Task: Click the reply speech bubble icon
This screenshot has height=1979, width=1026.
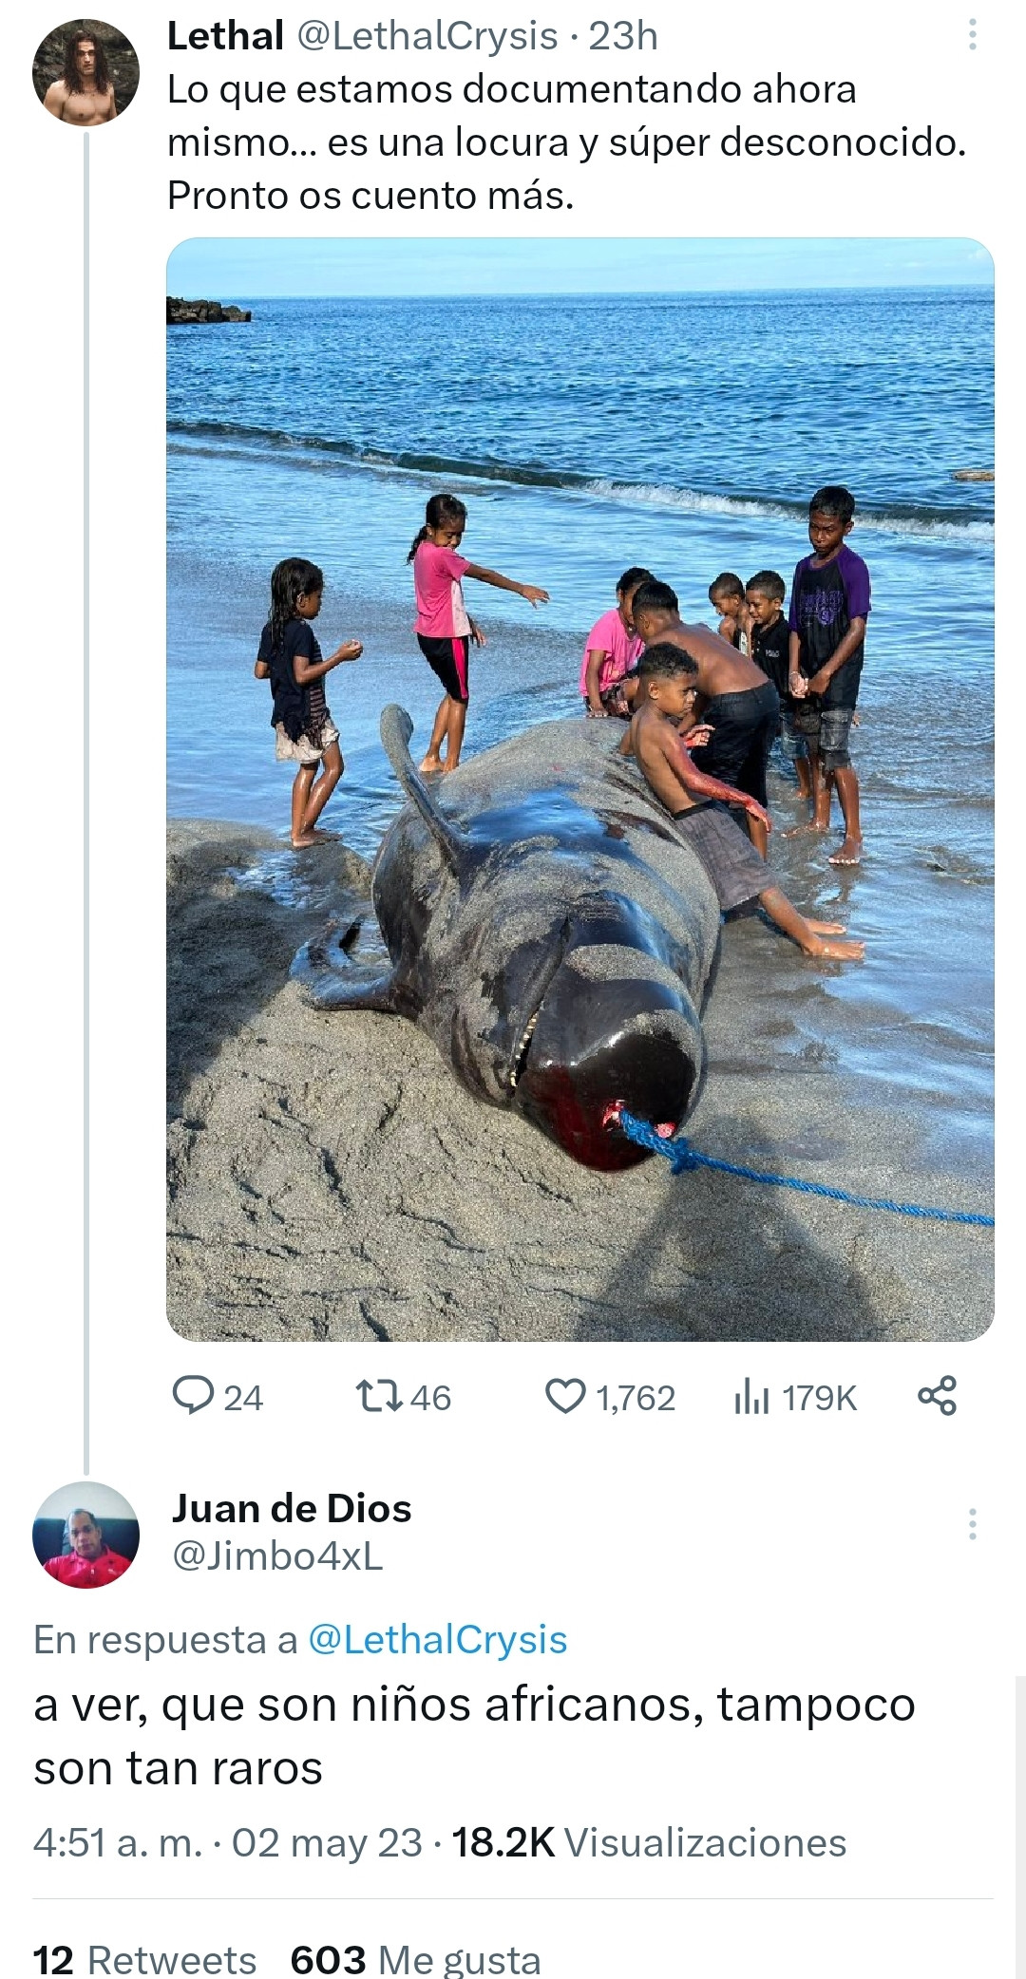Action: tap(193, 1396)
